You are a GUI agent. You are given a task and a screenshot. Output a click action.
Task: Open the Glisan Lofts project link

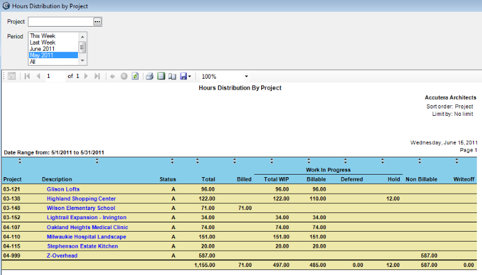[x=62, y=189]
